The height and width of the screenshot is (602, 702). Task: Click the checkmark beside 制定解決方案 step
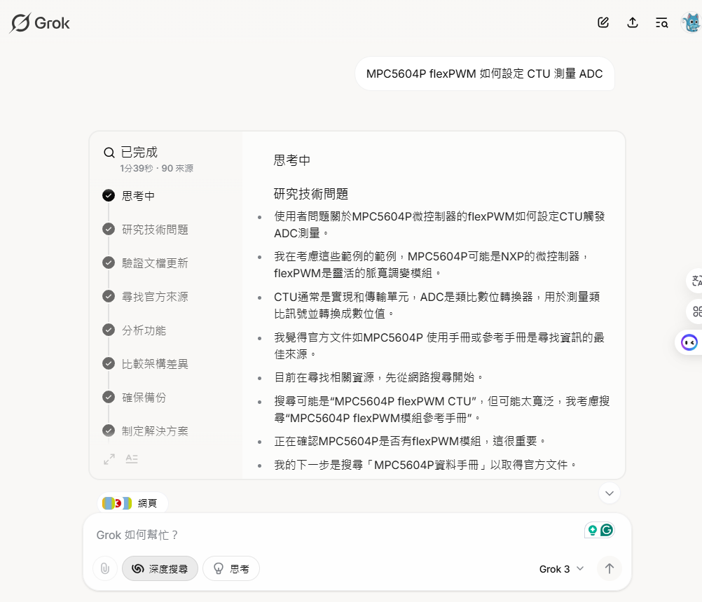pos(109,430)
